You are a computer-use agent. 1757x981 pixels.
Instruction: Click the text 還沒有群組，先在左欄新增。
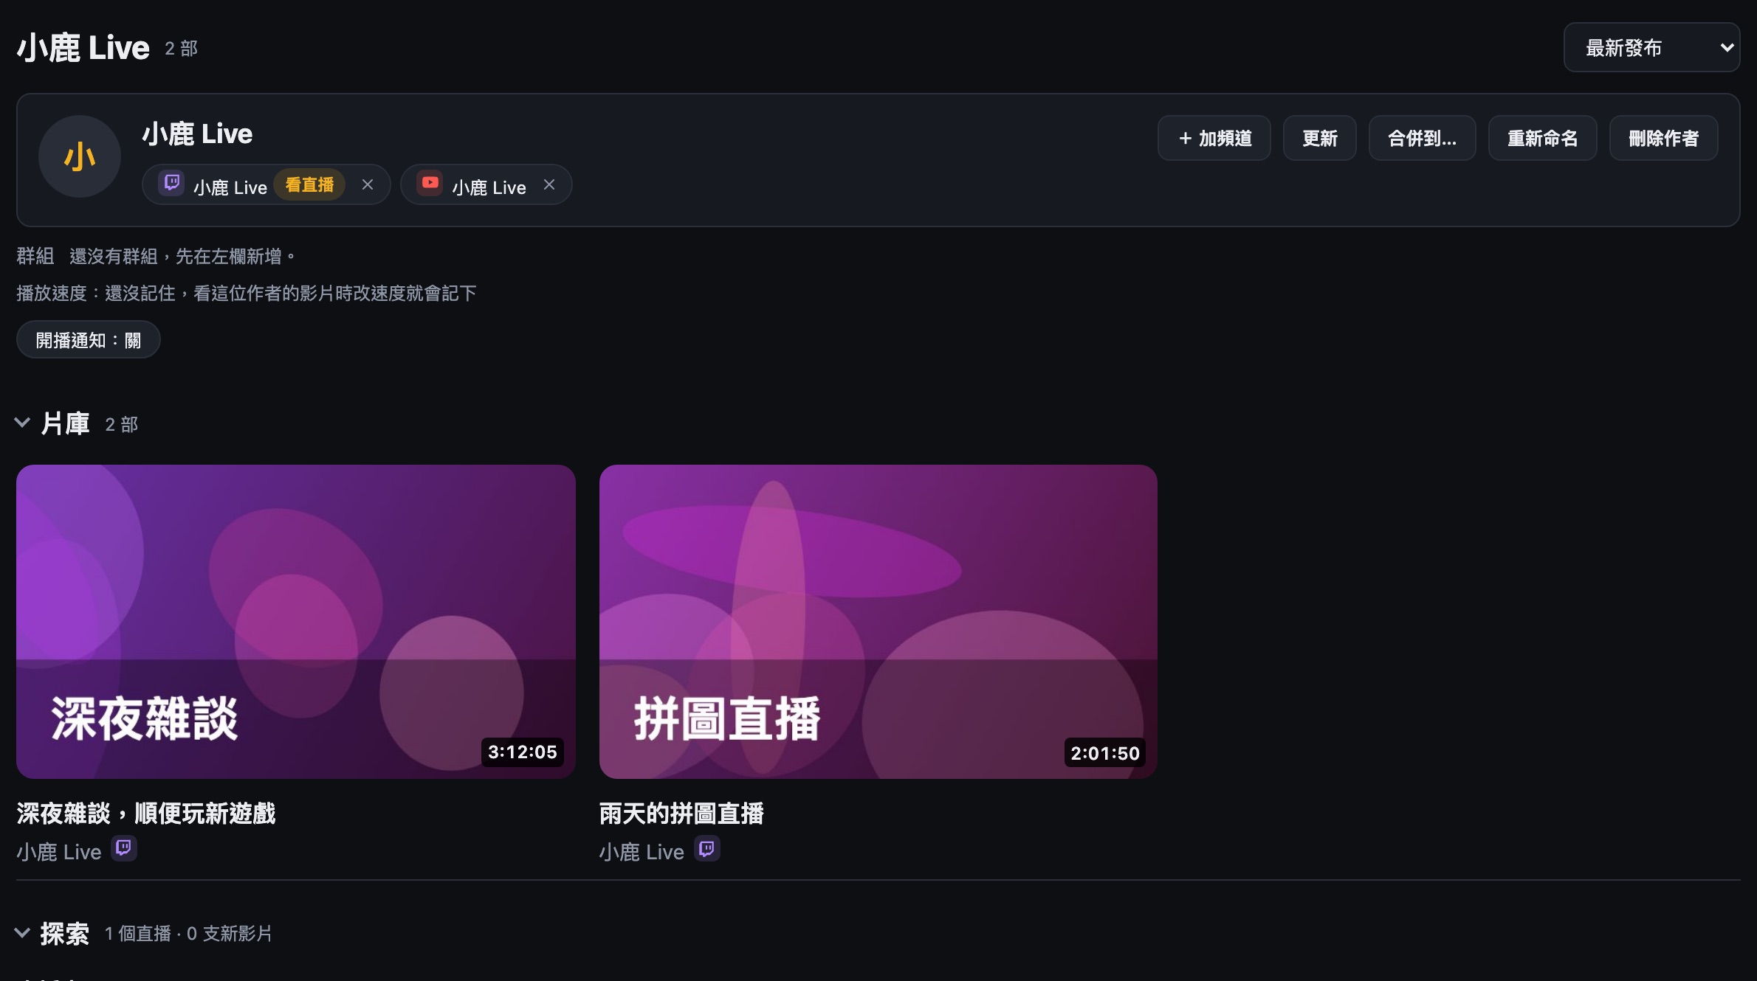coord(183,256)
